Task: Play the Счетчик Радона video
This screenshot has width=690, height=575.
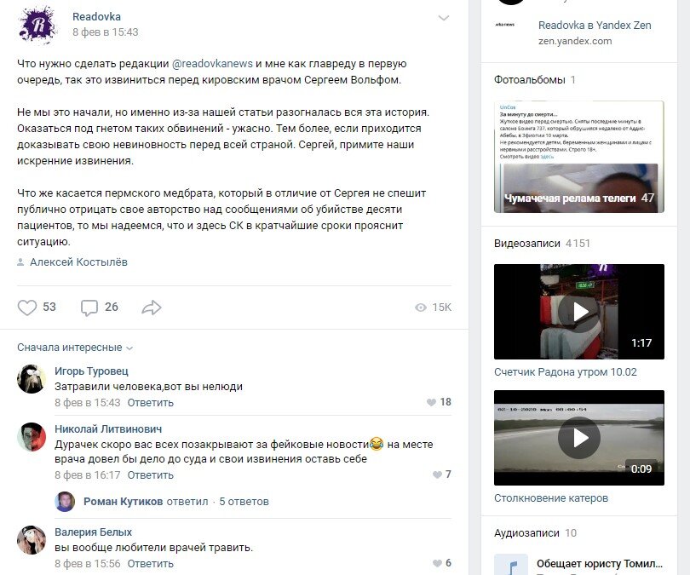Action: tap(579, 312)
